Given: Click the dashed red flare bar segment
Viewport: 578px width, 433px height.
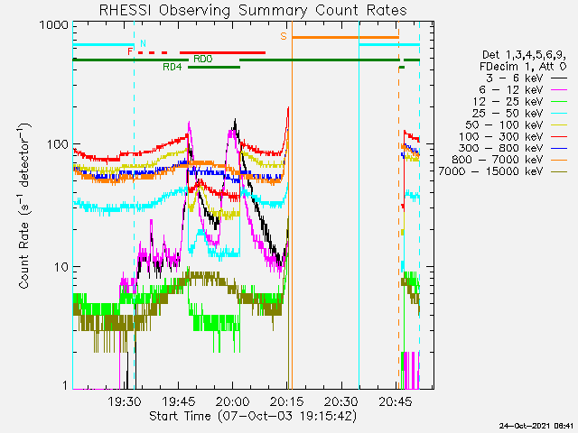Looking at the screenshot, I should 153,52.
